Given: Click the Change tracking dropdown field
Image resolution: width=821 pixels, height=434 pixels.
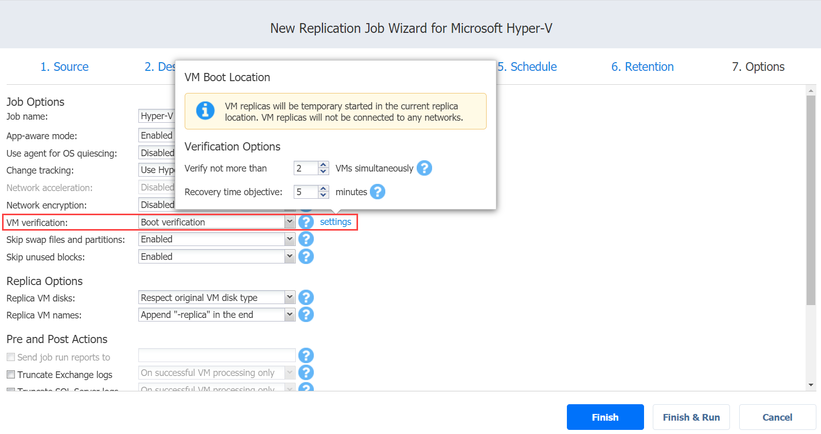Looking at the screenshot, I should pyautogui.click(x=157, y=169).
